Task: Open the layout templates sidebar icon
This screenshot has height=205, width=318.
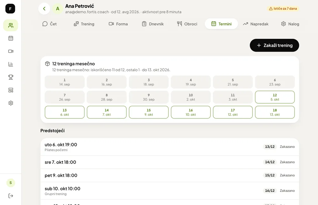Action: [11, 90]
